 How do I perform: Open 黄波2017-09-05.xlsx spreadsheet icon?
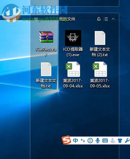(100, 69)
